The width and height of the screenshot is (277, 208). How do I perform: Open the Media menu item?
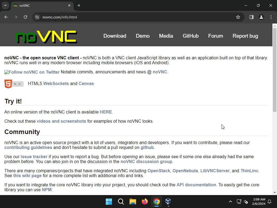click(x=166, y=36)
